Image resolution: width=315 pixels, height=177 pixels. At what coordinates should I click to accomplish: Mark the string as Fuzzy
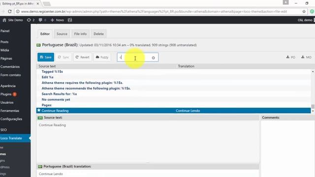[x=102, y=57]
